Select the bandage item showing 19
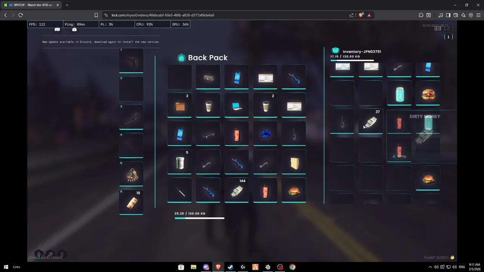Image resolution: width=484 pixels, height=272 pixels. click(x=131, y=202)
